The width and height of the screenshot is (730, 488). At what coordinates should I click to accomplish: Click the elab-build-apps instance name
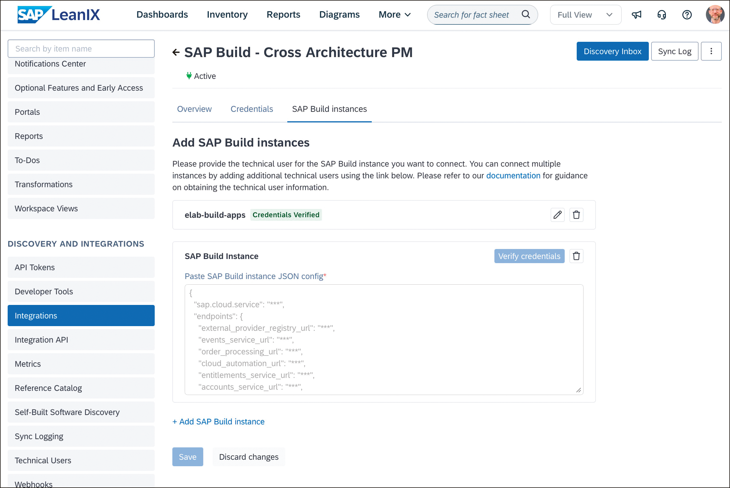[215, 215]
